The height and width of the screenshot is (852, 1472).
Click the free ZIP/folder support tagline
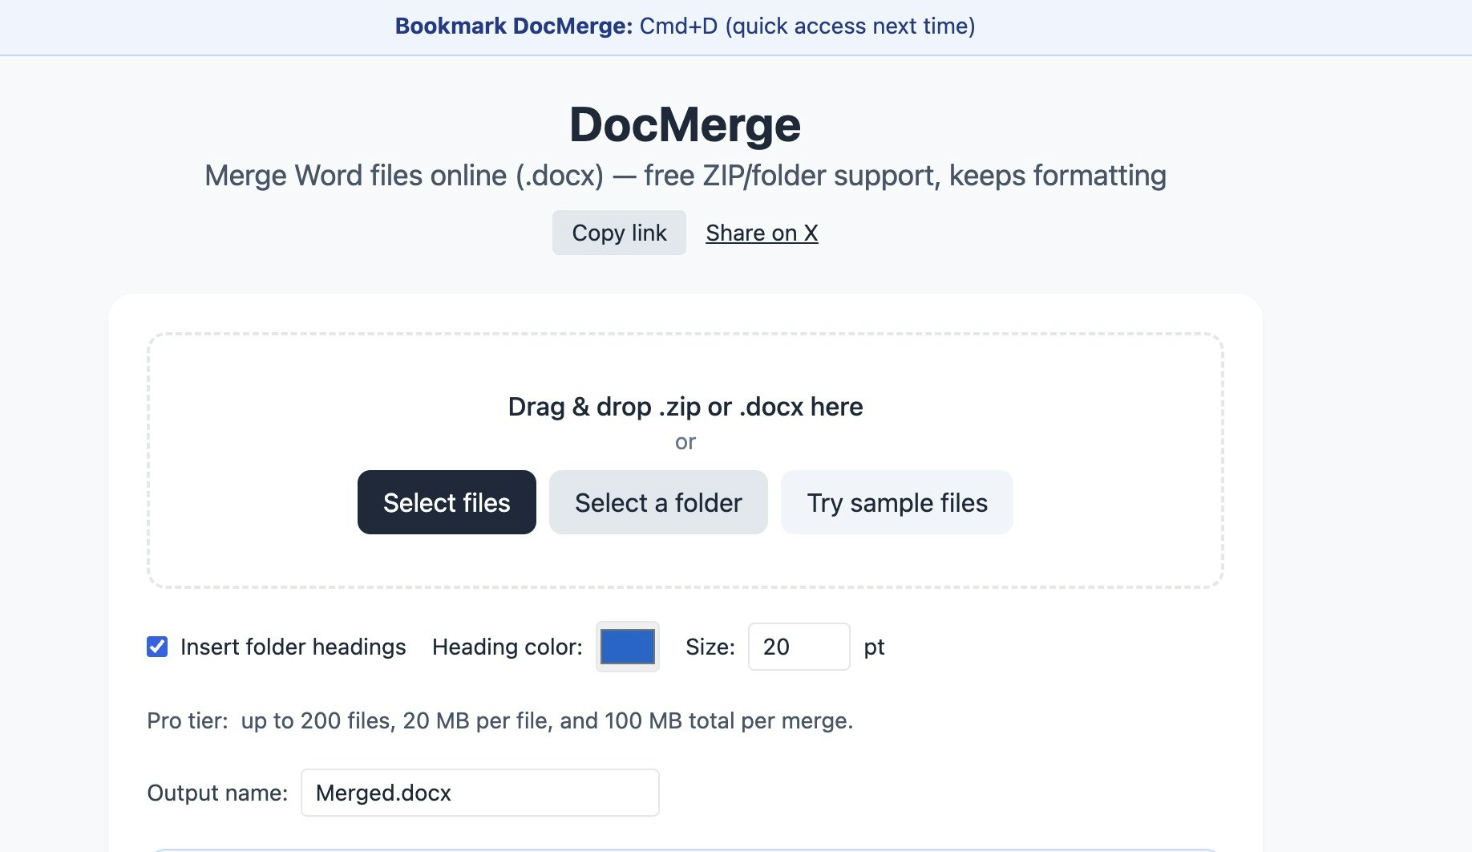[685, 175]
